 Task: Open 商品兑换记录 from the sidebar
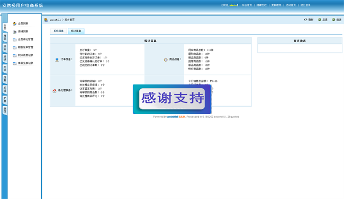pyautogui.click(x=25, y=63)
